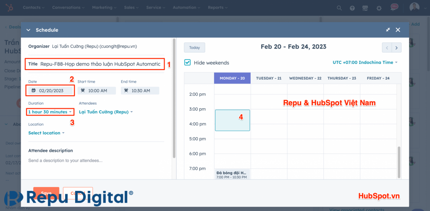Click the Feb 20 - Feb 24, 2023 heading
Viewport: 430px width, 211px height.
(294, 47)
